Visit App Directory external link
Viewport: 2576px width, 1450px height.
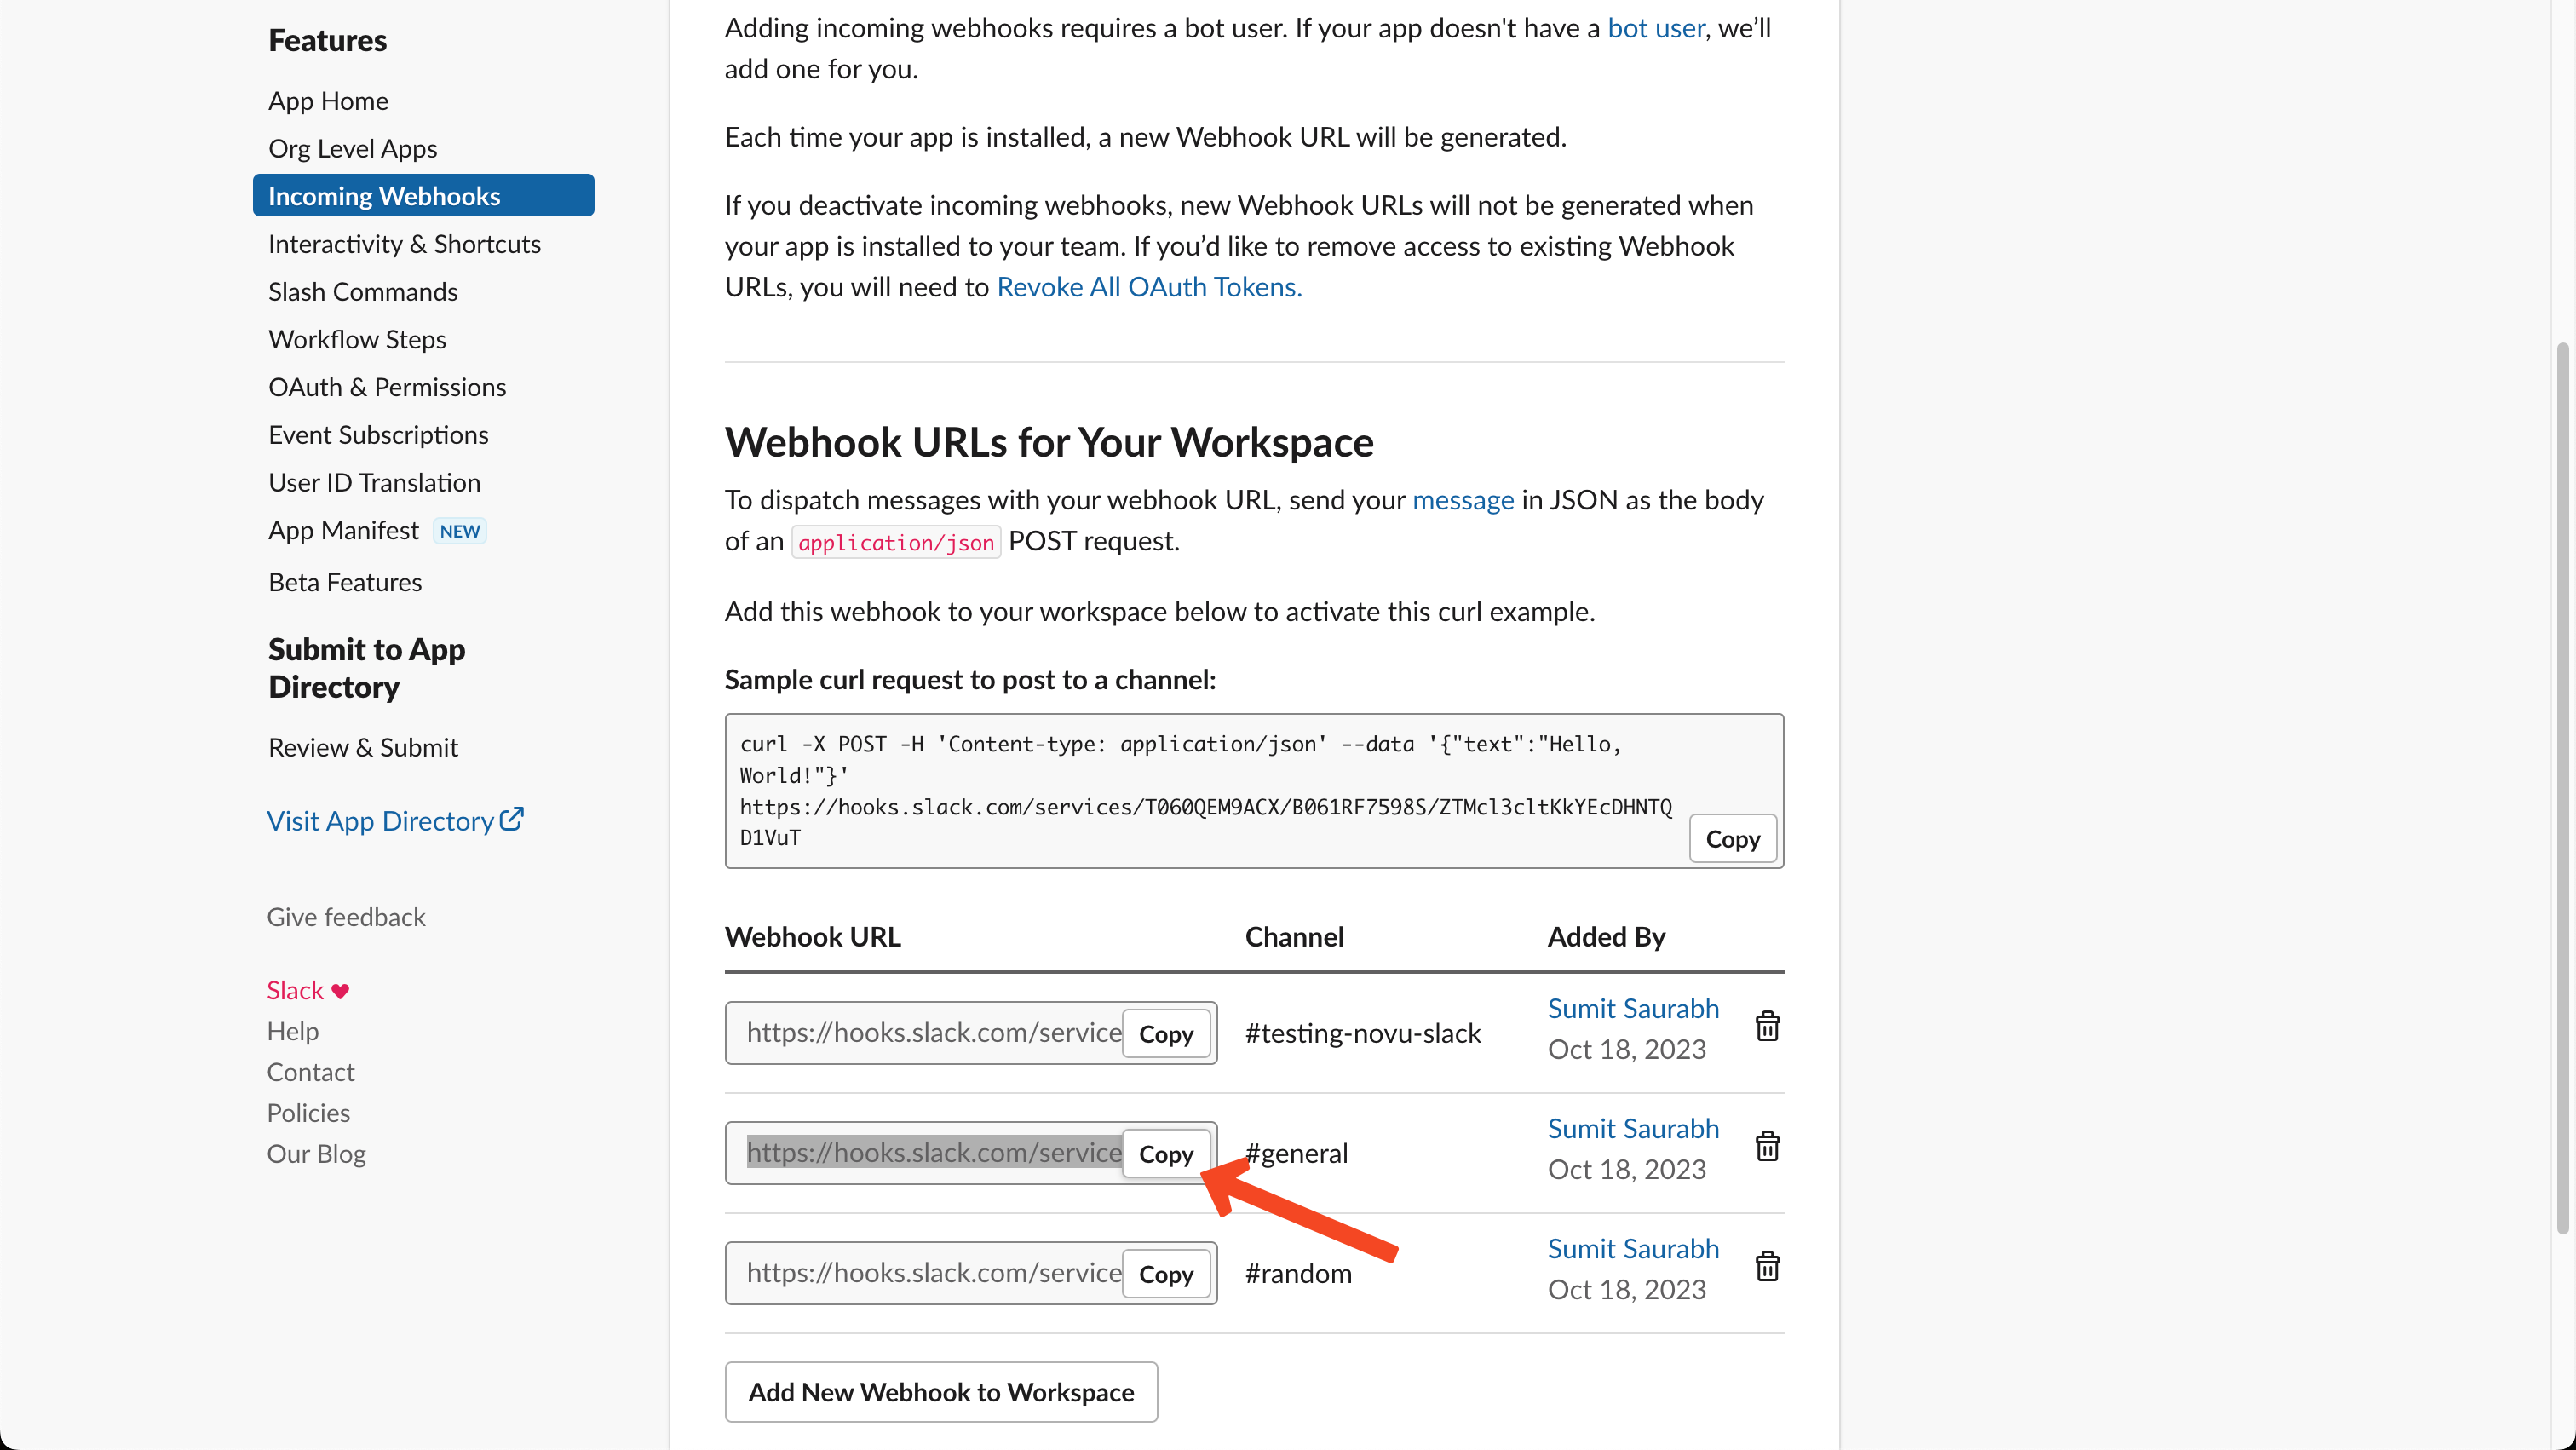pos(394,820)
